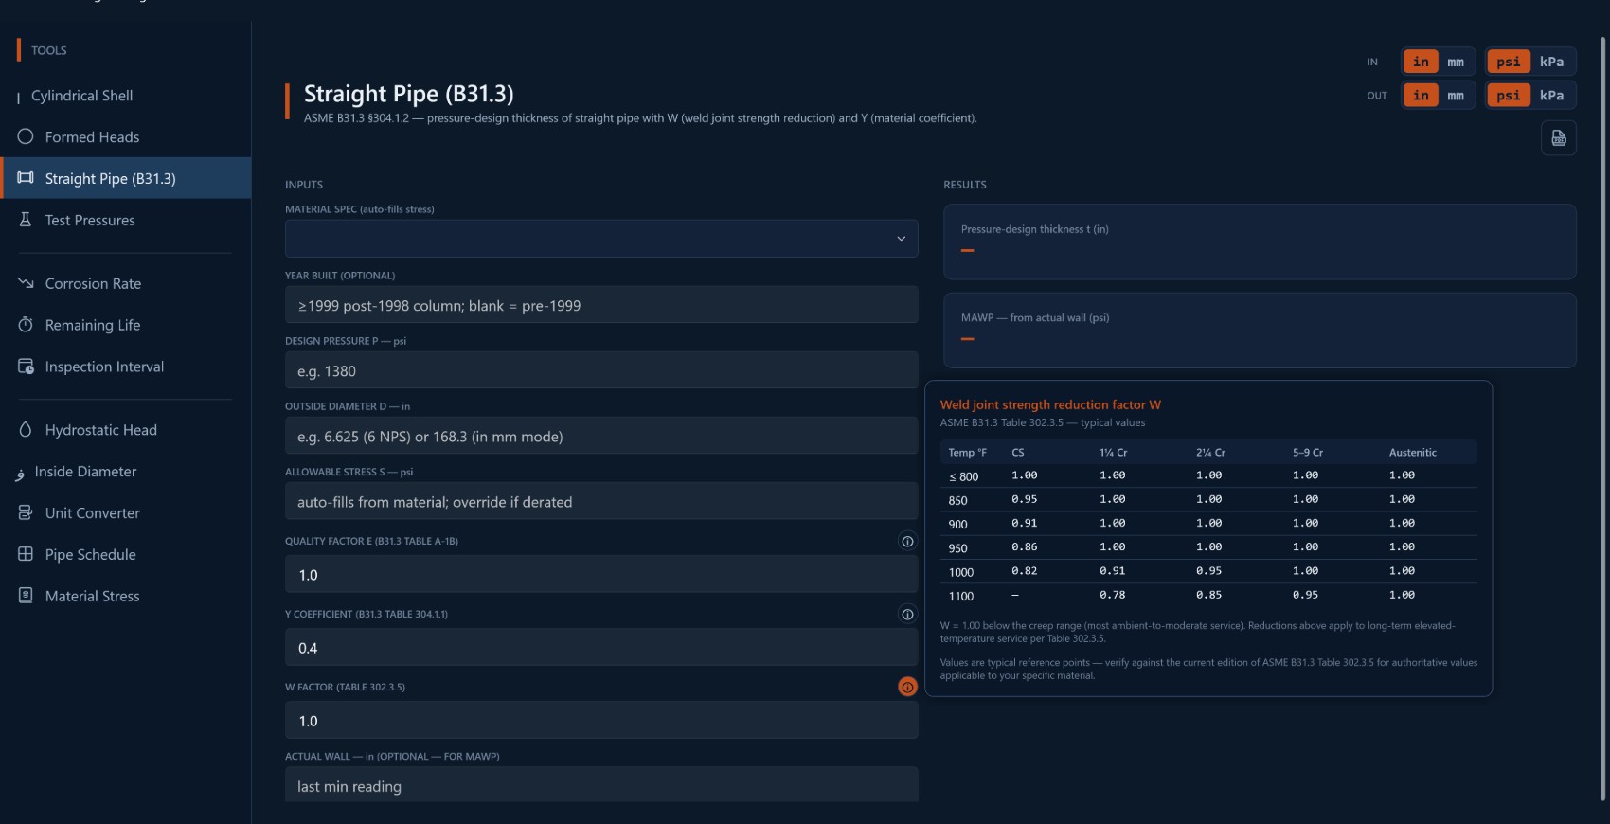Viewport: 1610px width, 824px height.
Task: Click the Formed Heads circle icon
Action: [26, 136]
